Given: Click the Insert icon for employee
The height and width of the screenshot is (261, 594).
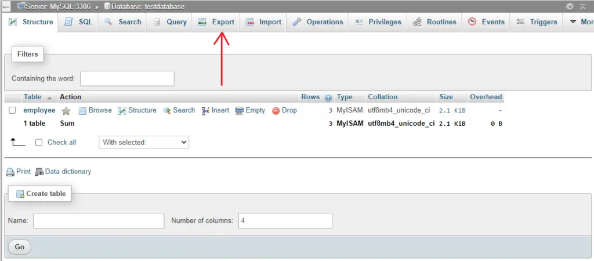Looking at the screenshot, I should pos(206,111).
